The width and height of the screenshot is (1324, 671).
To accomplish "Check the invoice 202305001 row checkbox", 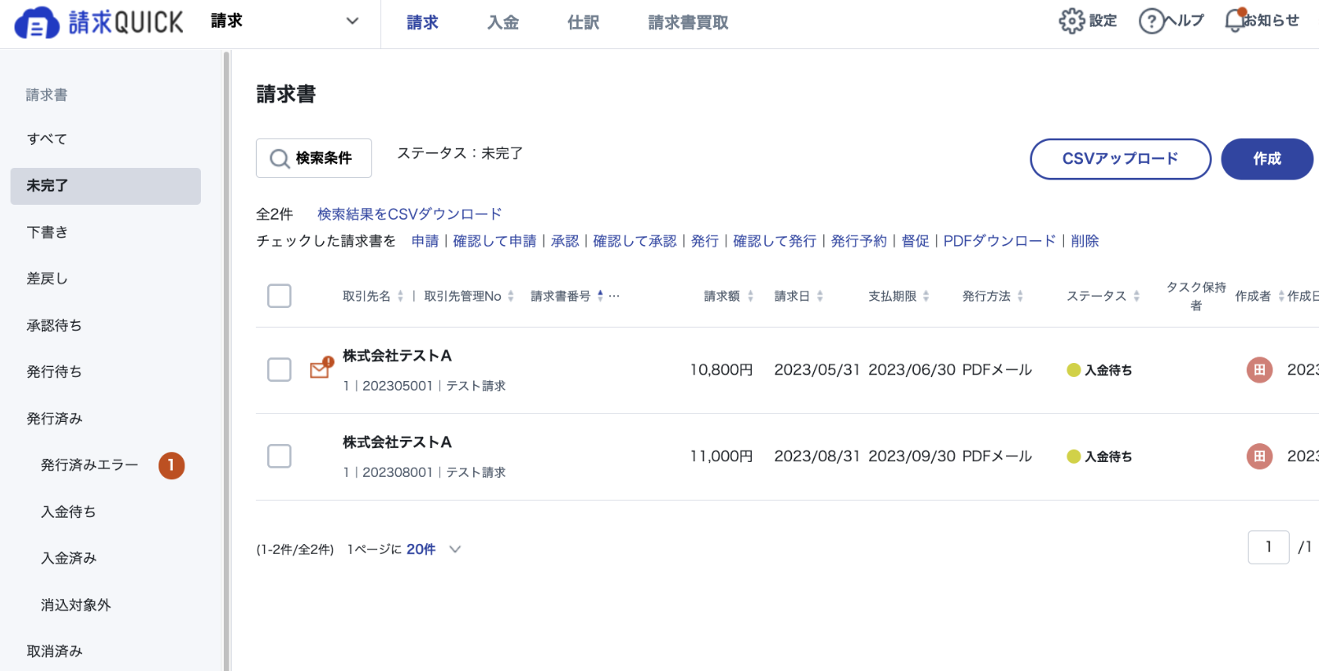I will [x=280, y=370].
